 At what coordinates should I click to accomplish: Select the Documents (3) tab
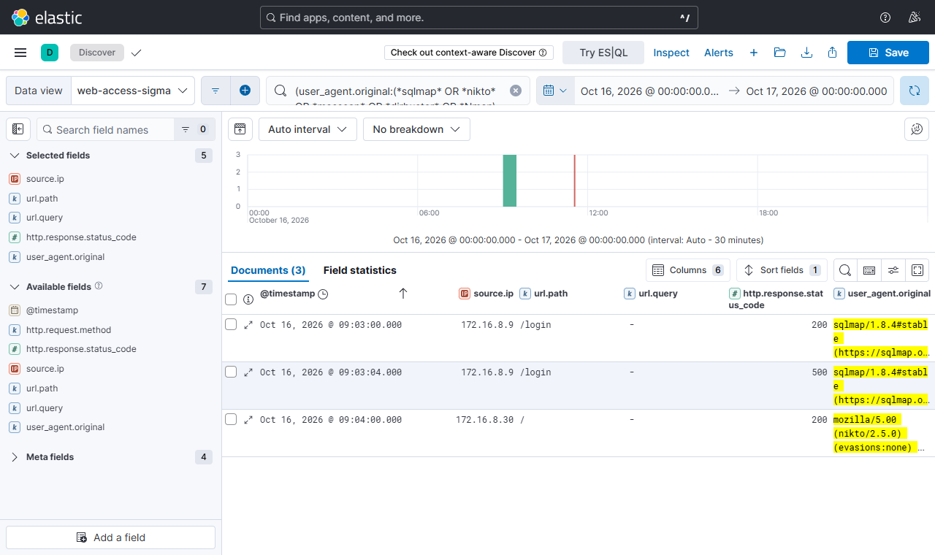click(x=268, y=270)
